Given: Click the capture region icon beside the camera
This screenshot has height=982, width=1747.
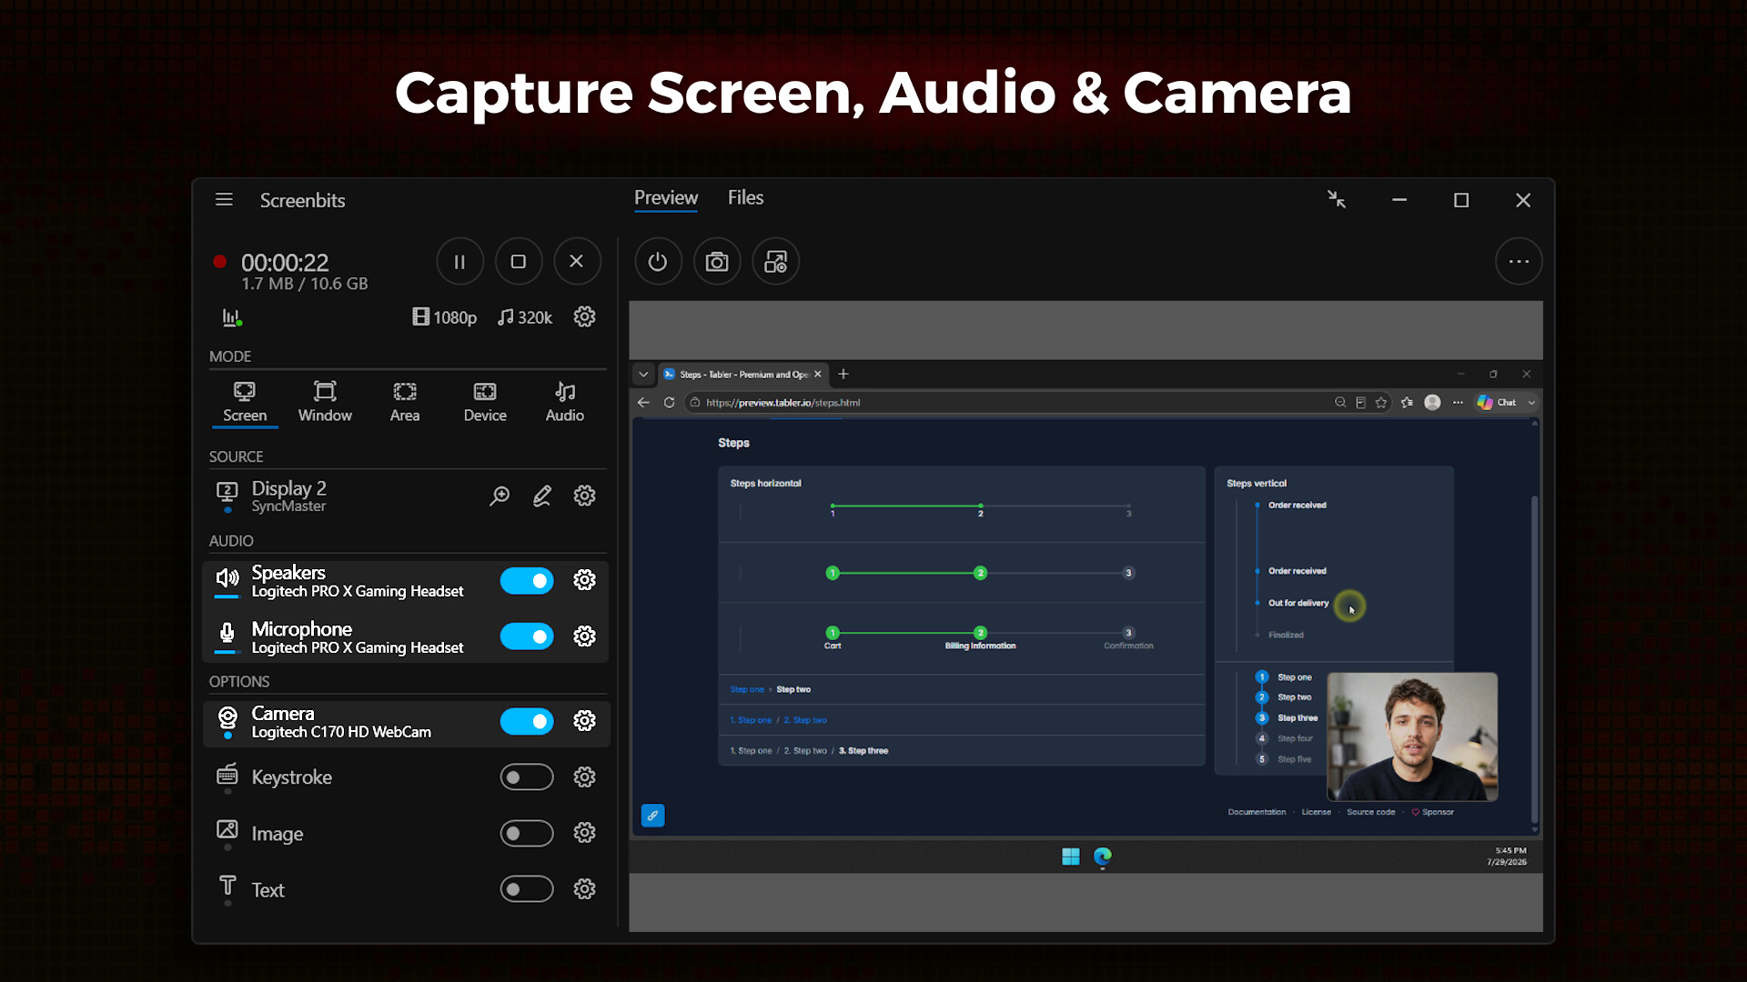Looking at the screenshot, I should (x=776, y=262).
